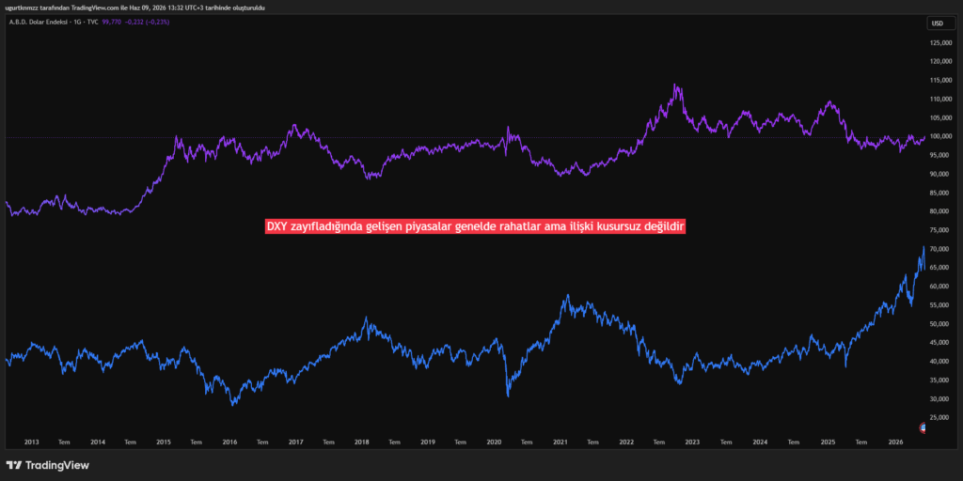Image resolution: width=963 pixels, height=481 pixels.
Task: Click the 85,000 price axis label
Action: tap(941, 193)
